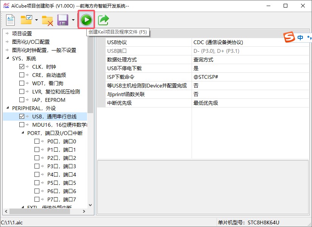The width and height of the screenshot is (312, 227).
Task: Click AiCube app logo in title bar
Action: tap(6, 6)
